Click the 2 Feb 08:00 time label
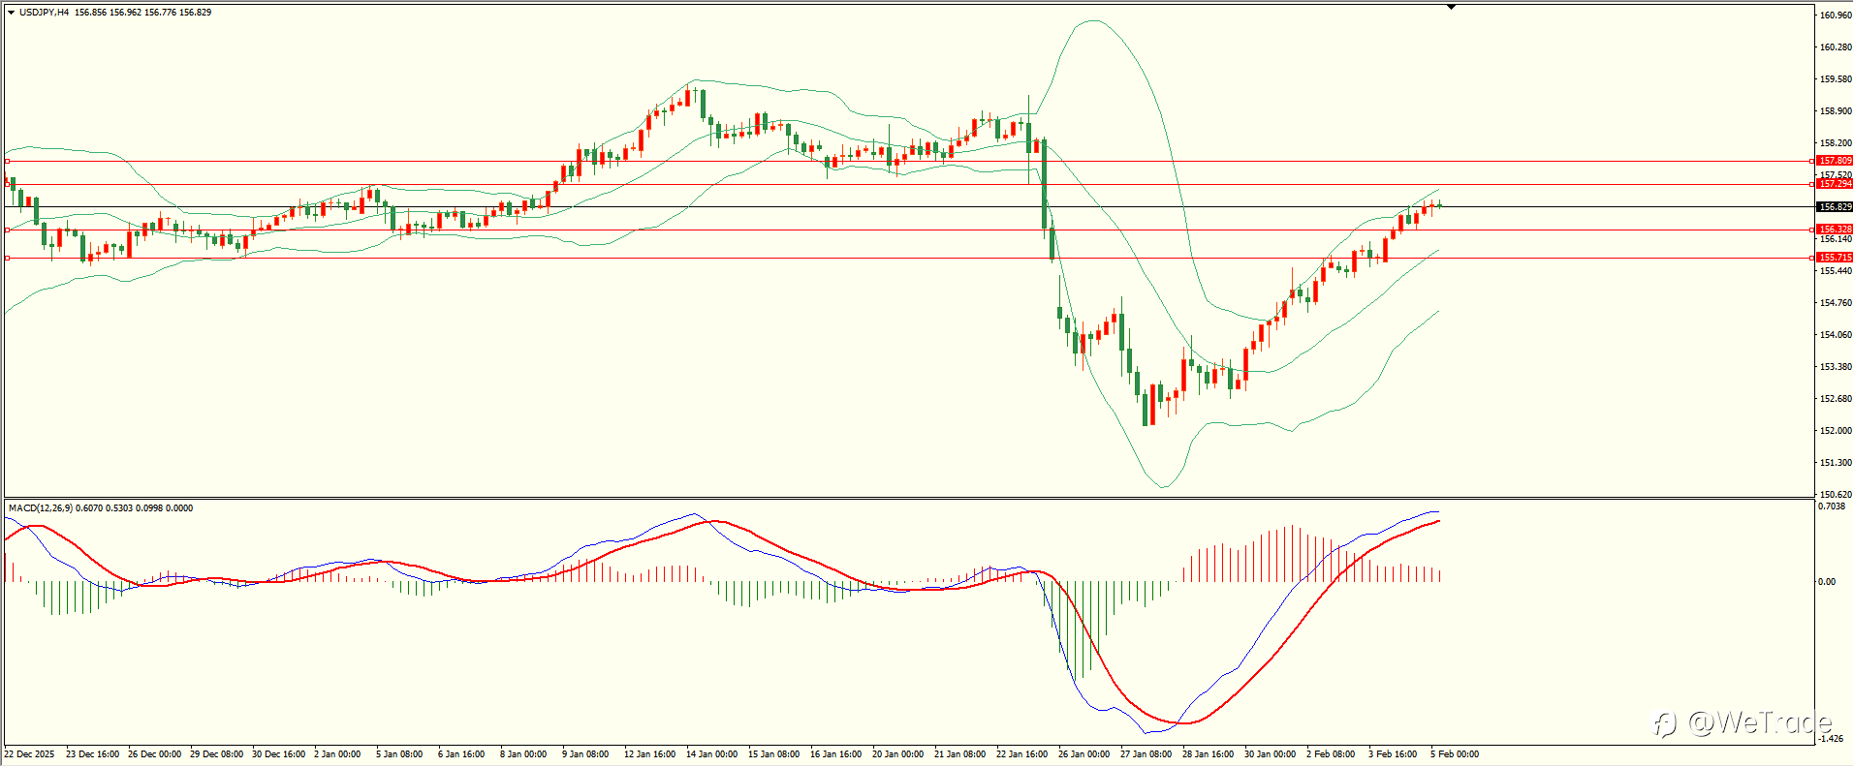The height and width of the screenshot is (767, 1853). click(1331, 754)
